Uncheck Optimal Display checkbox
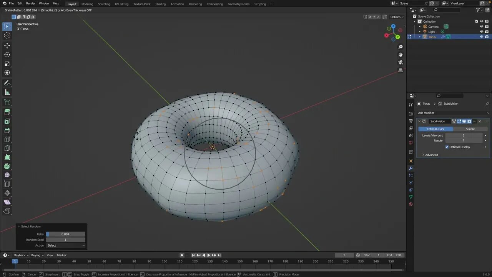Screen dimensions: 492x277 [447, 147]
